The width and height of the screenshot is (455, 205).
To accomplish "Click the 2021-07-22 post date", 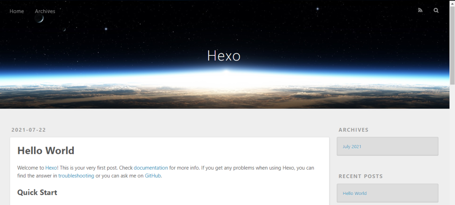I will click(x=29, y=130).
